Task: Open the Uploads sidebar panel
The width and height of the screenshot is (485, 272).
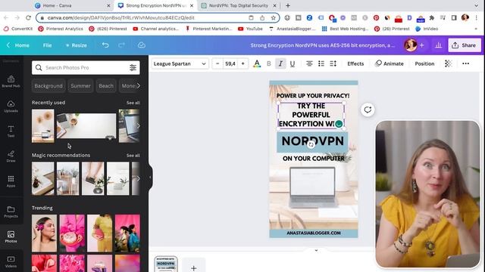Action: (11, 107)
